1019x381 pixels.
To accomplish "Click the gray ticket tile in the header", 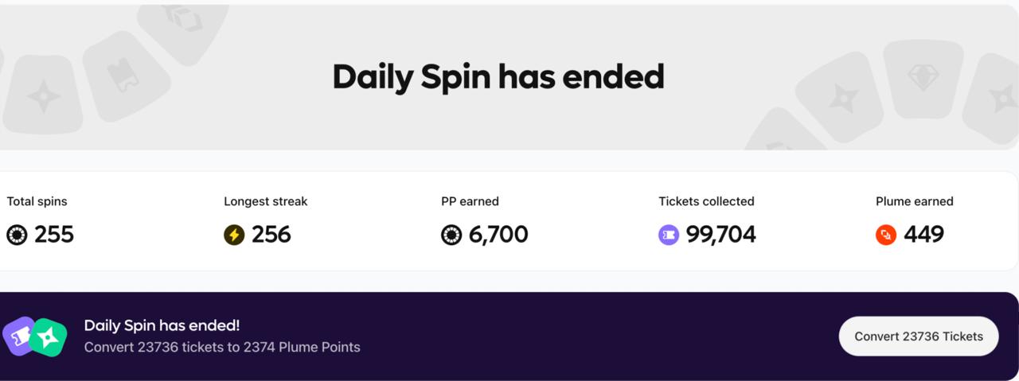I will pos(126,76).
